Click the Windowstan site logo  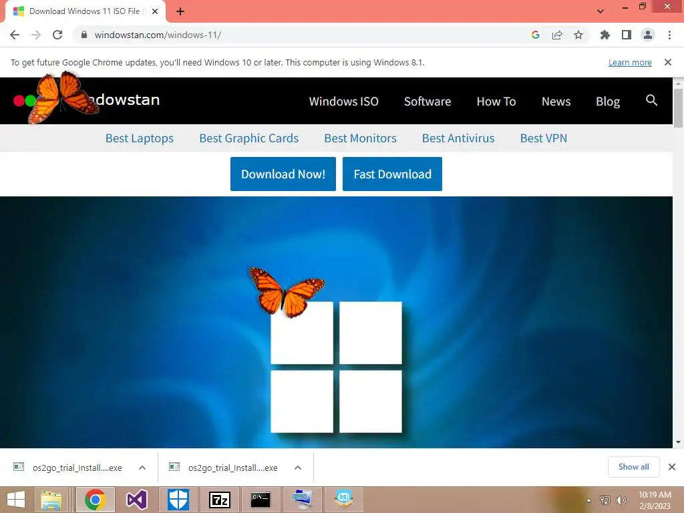pyautogui.click(x=86, y=100)
